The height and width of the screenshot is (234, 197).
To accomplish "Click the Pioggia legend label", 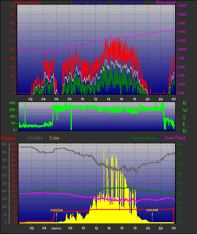I will [x=8, y=138].
